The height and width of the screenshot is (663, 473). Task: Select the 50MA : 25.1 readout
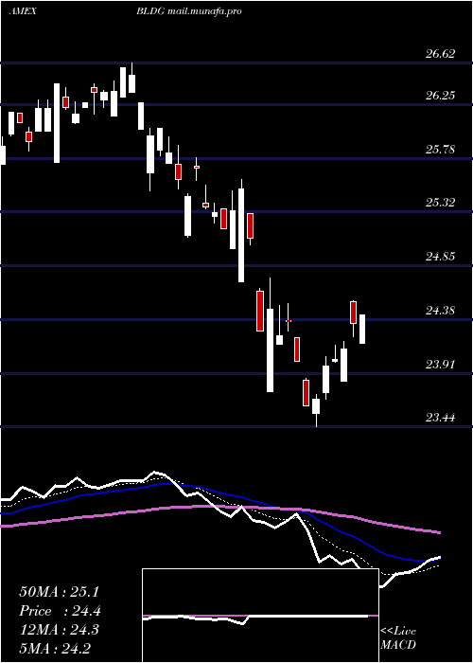pos(59,592)
